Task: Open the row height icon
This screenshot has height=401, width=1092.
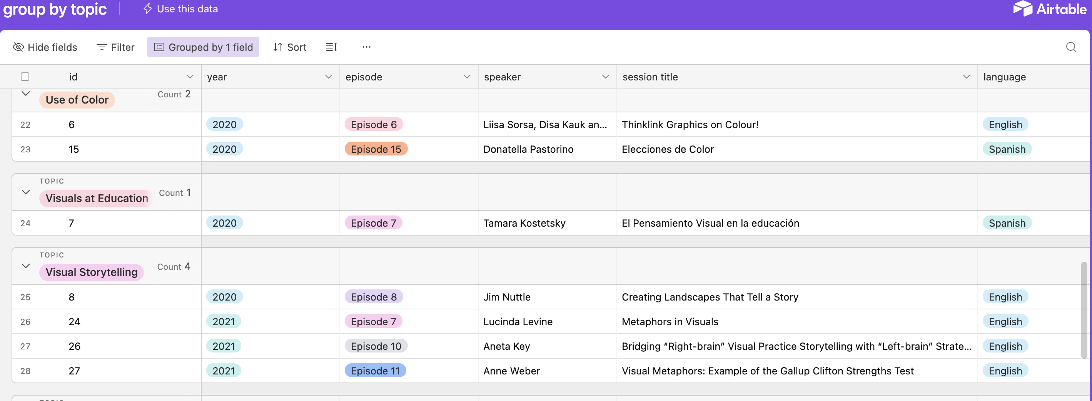Action: pyautogui.click(x=331, y=47)
